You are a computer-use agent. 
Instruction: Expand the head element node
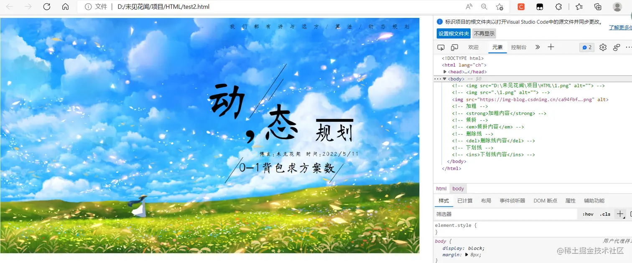[x=445, y=72]
